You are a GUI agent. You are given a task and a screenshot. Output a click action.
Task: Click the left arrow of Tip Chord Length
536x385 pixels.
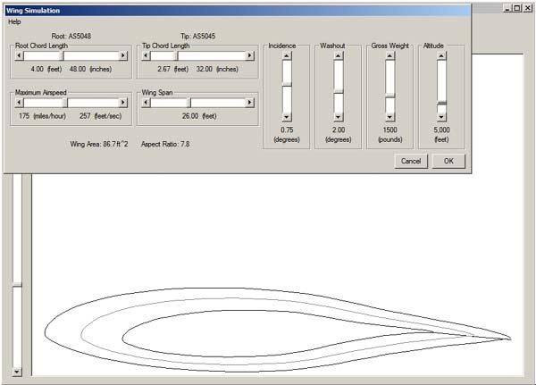[x=146, y=55]
